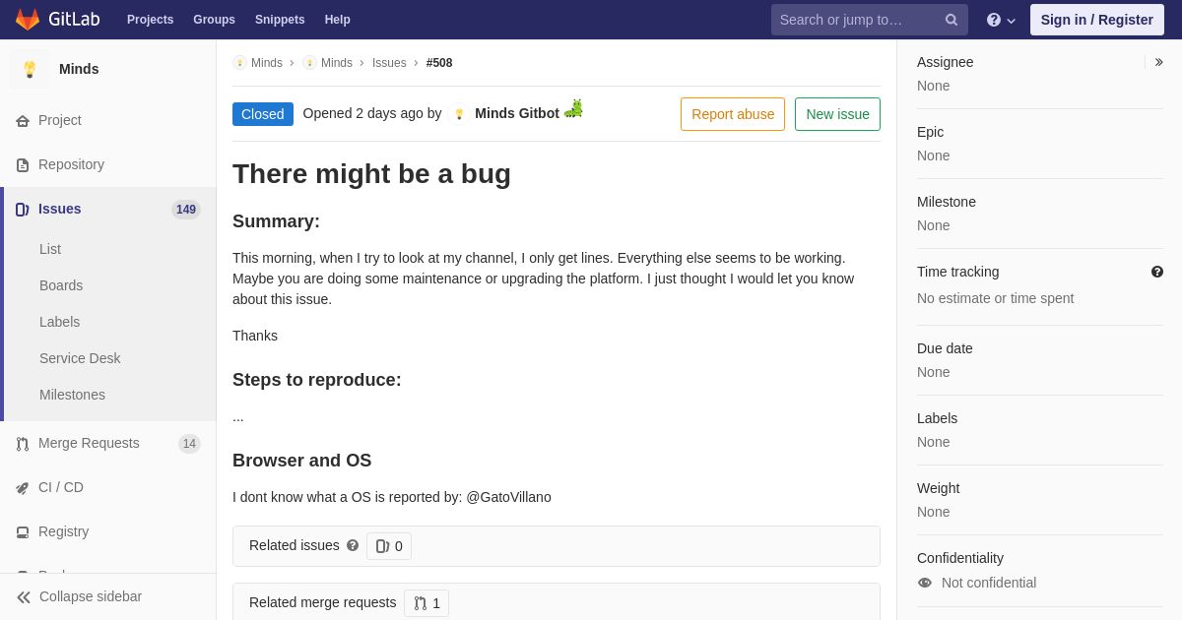Image resolution: width=1182 pixels, height=620 pixels.
Task: Click second Minds breadcrumb avatar icon
Action: (309, 63)
